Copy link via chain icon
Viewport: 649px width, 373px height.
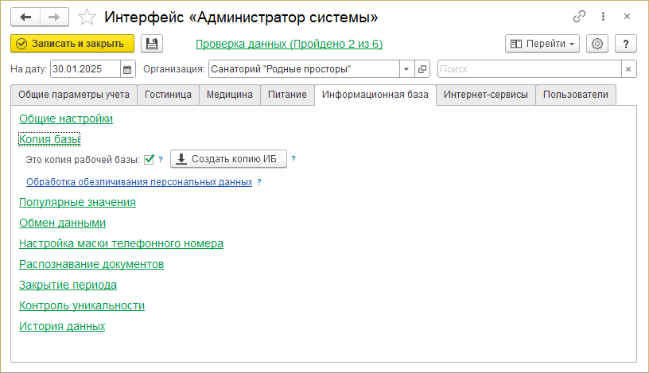pyautogui.click(x=579, y=17)
